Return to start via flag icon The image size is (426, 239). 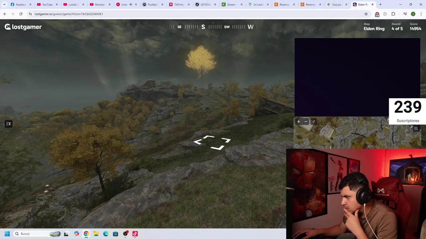pyautogui.click(x=9, y=124)
